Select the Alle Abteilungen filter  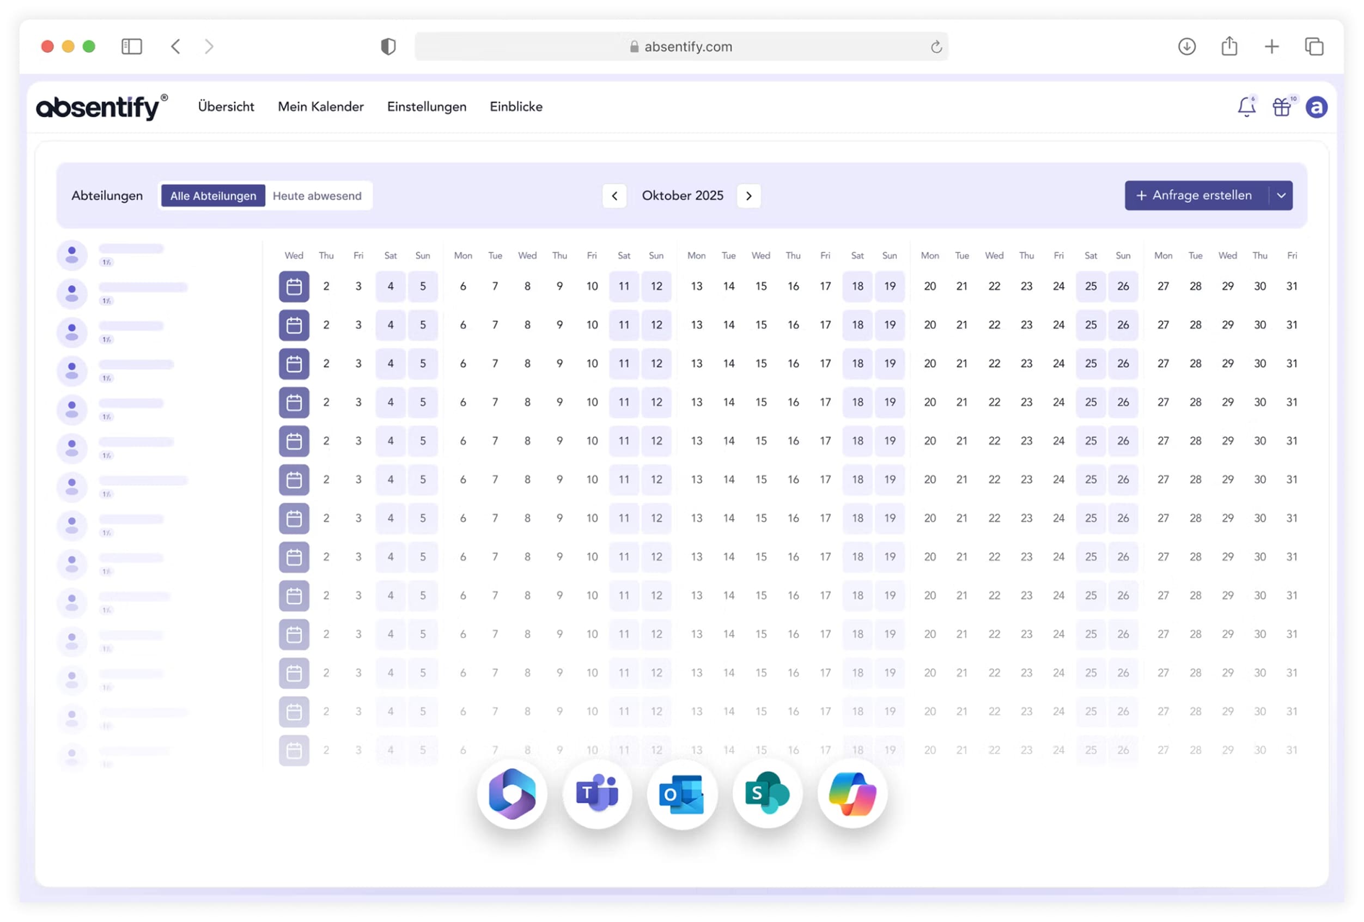pyautogui.click(x=213, y=196)
